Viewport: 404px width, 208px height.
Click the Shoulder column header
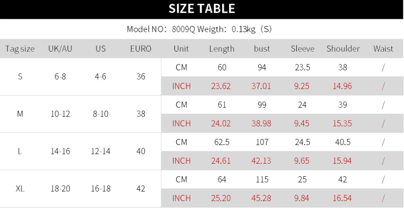tap(343, 49)
